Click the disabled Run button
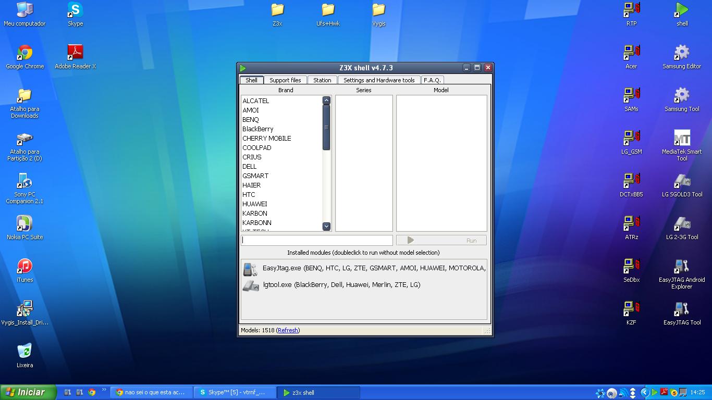This screenshot has height=400, width=712. click(441, 240)
